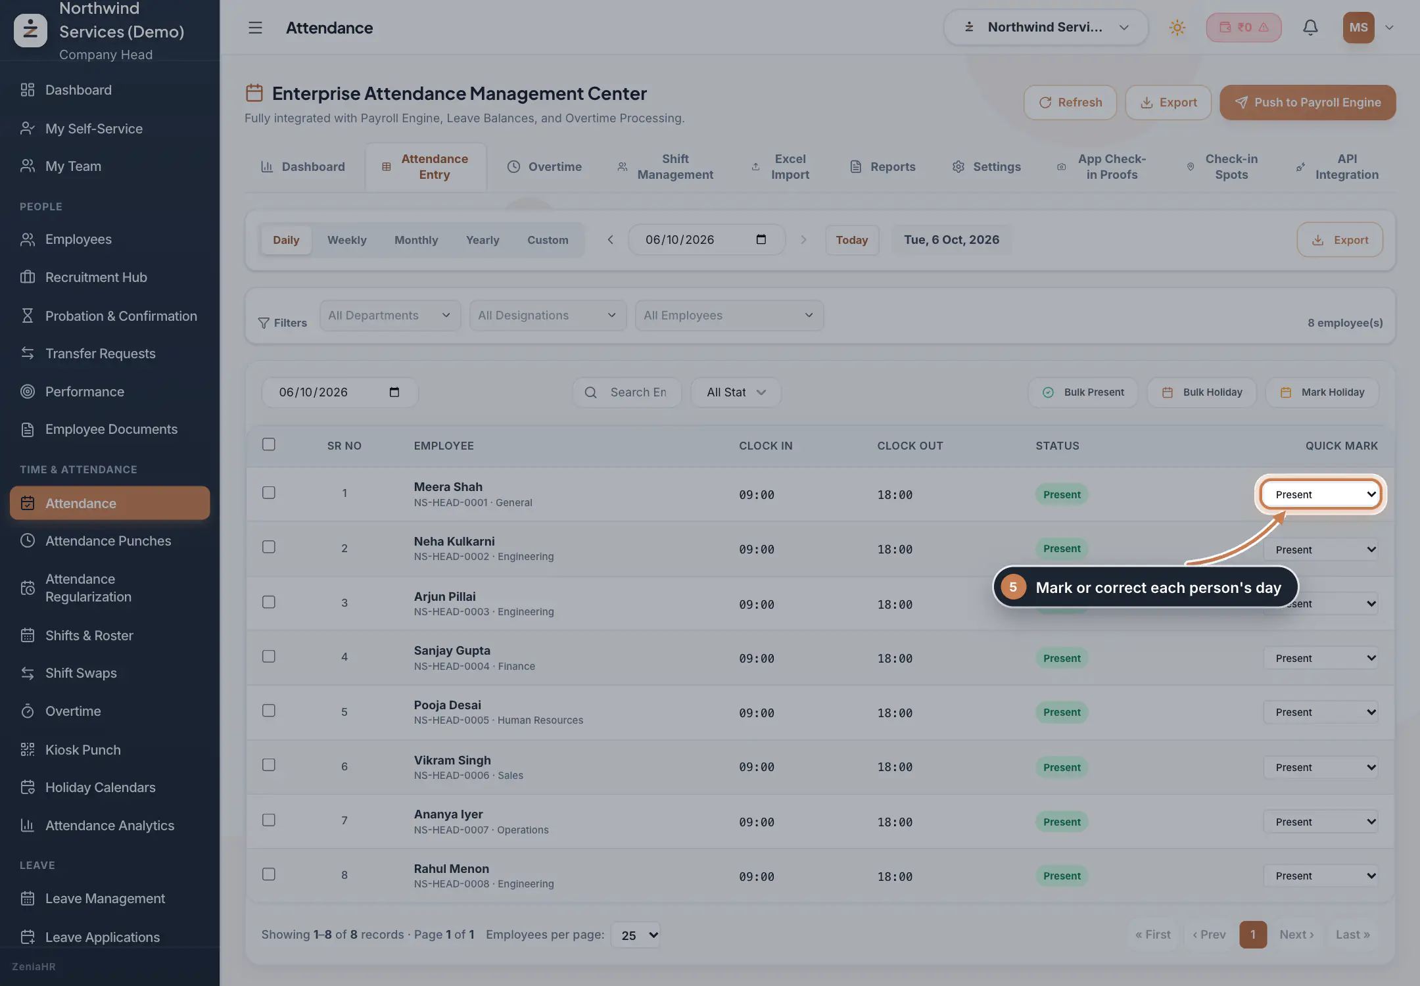The height and width of the screenshot is (986, 1420).
Task: Focus the Search Employee field
Action: tap(627, 392)
